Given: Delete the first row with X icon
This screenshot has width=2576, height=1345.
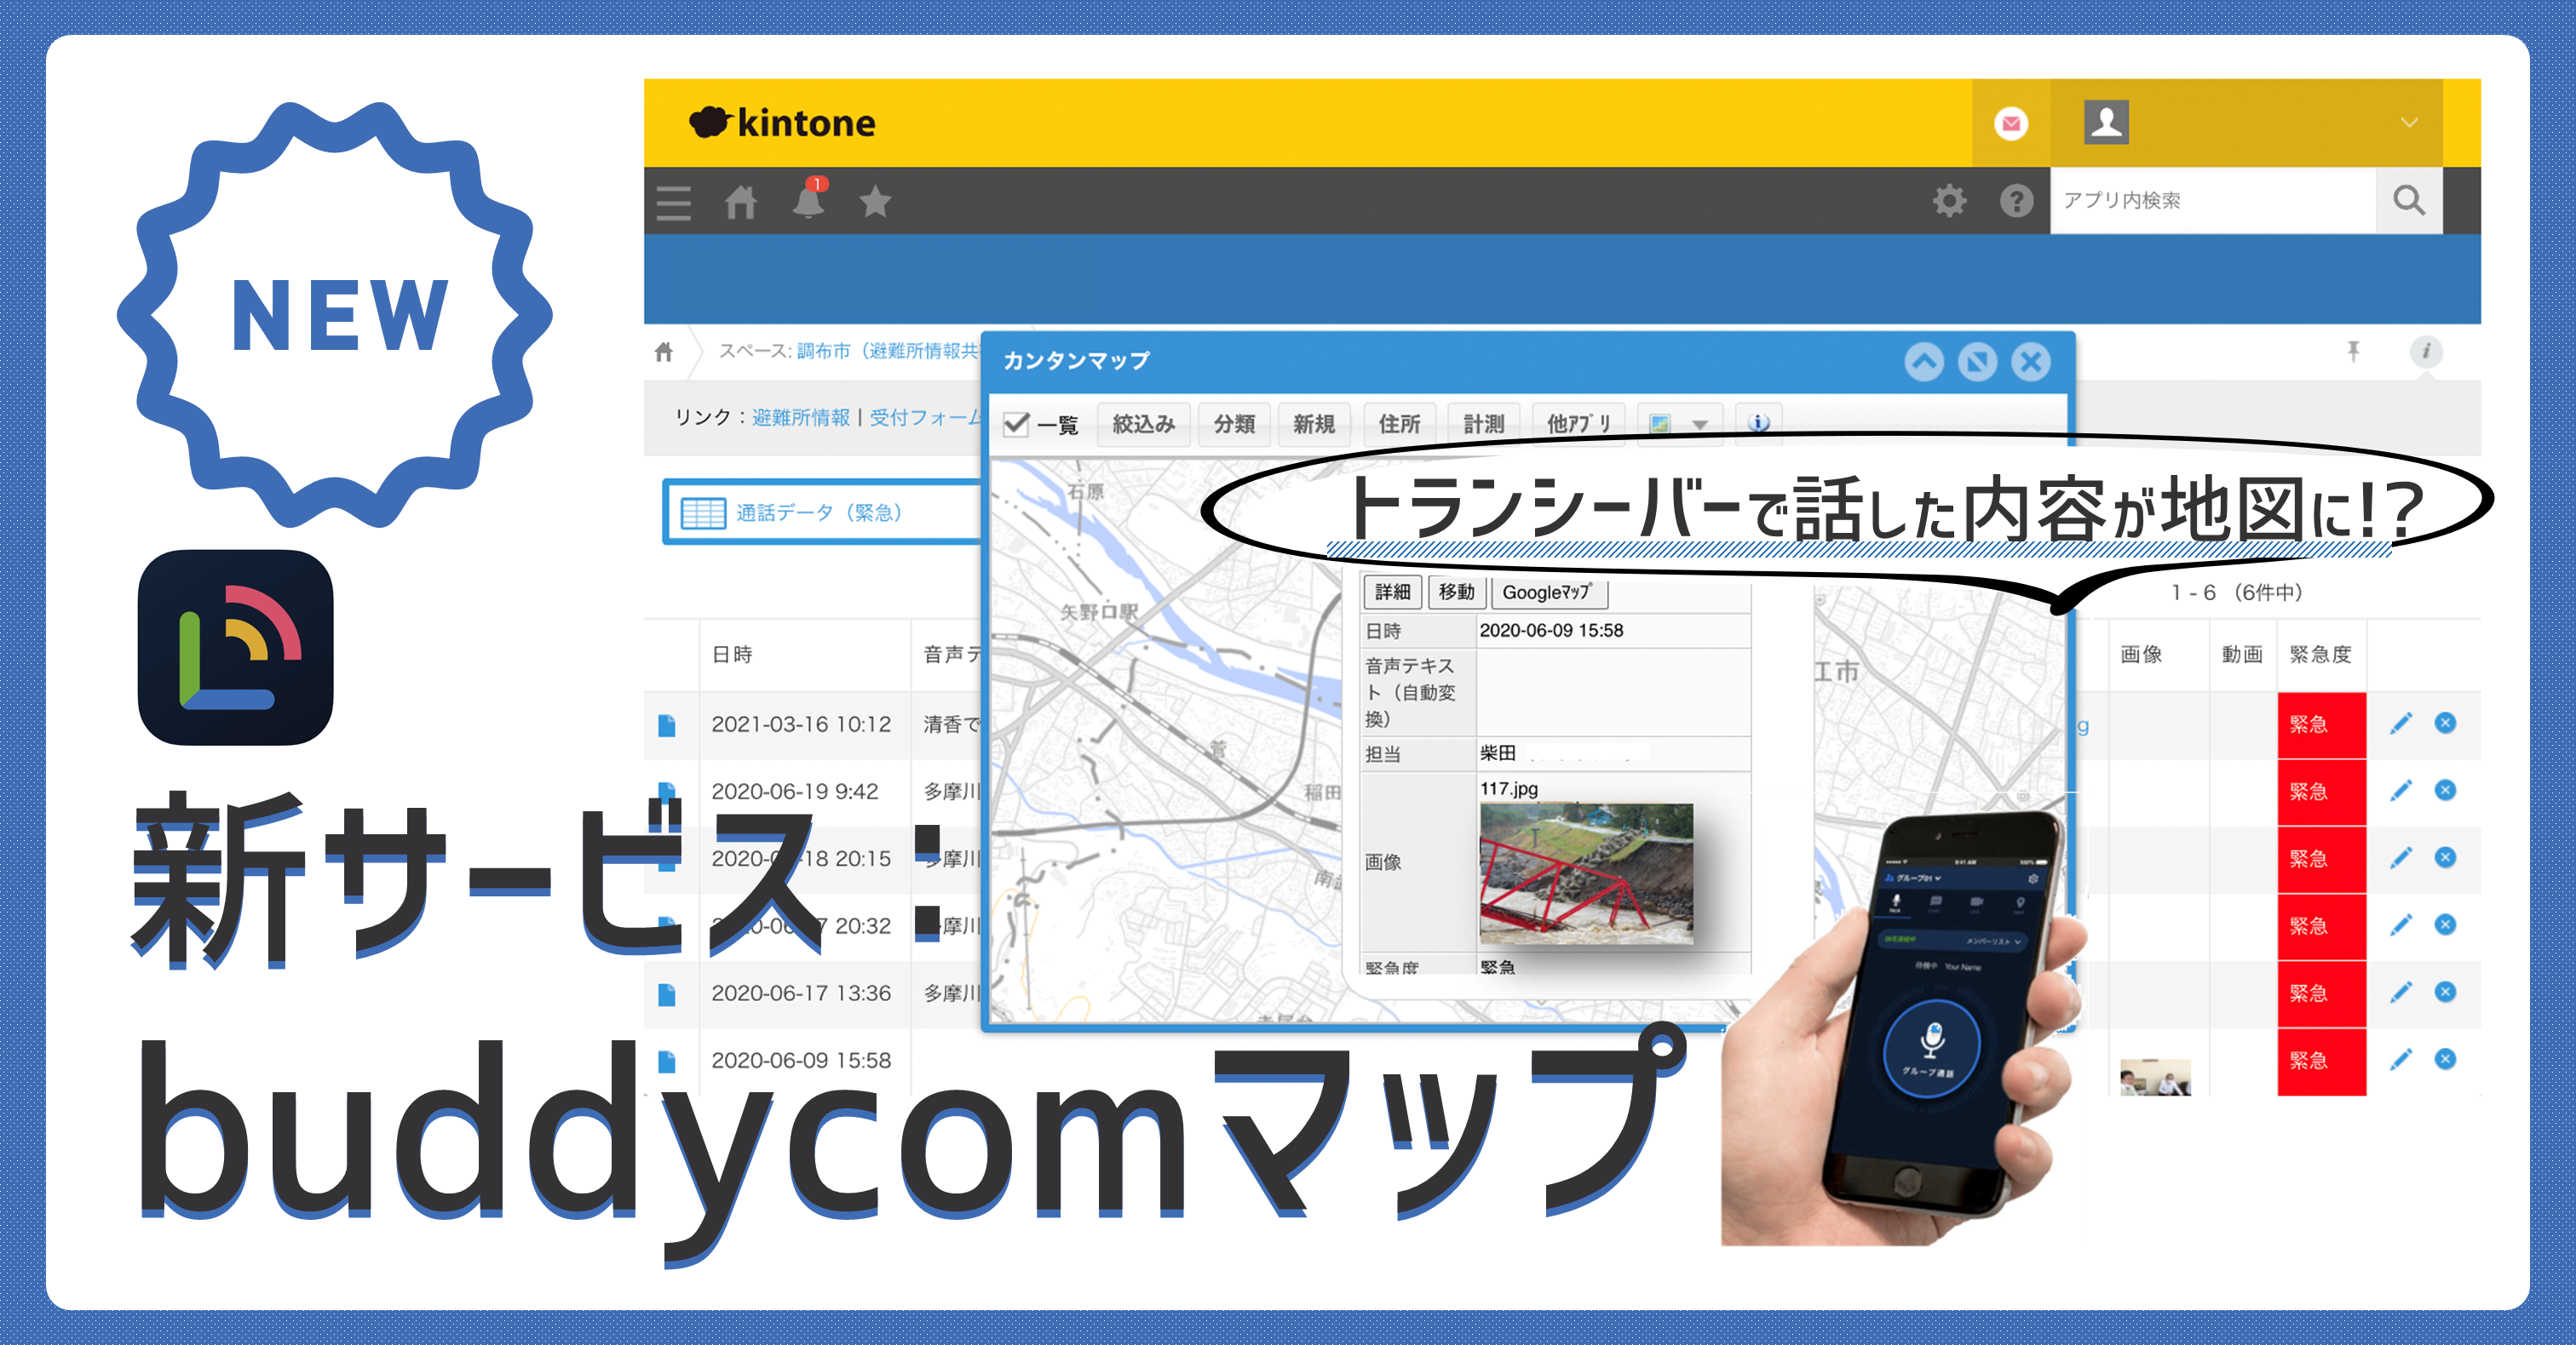Looking at the screenshot, I should point(2445,723).
